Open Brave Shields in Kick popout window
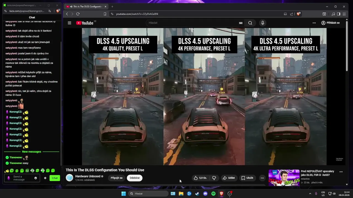Image resolution: width=353 pixels, height=198 pixels. coord(58,11)
